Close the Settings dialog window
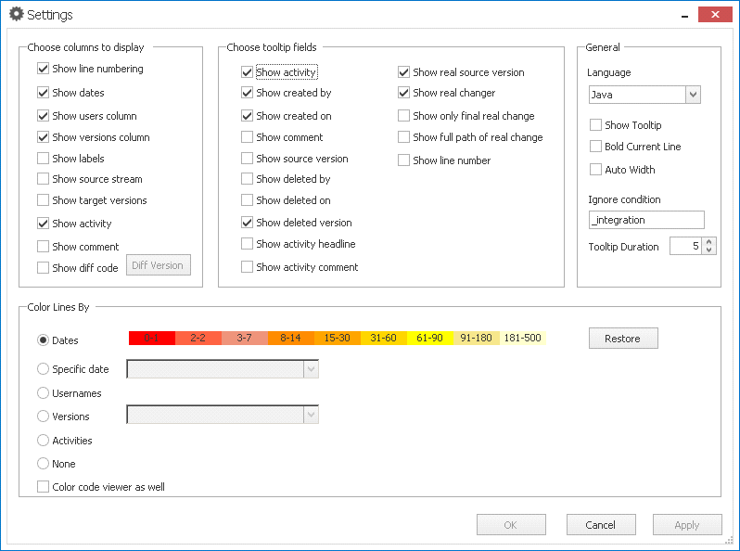The height and width of the screenshot is (551, 740). (713, 14)
